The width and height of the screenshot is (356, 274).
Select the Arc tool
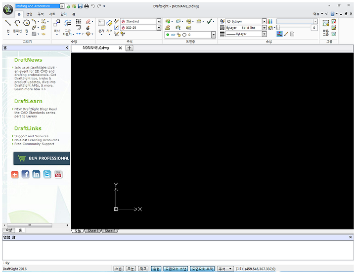34,22
